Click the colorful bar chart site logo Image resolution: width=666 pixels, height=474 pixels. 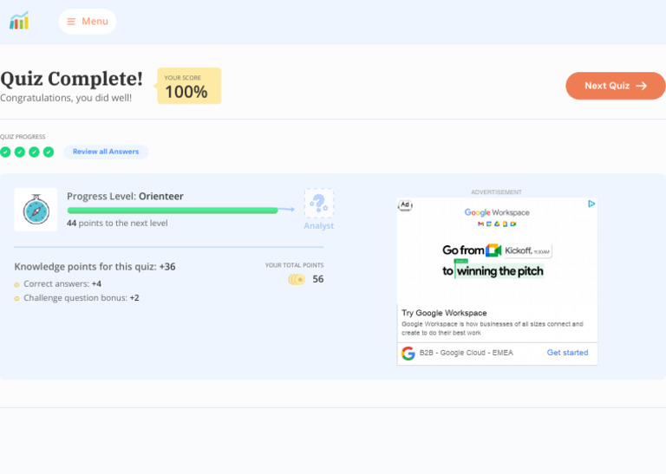19,21
